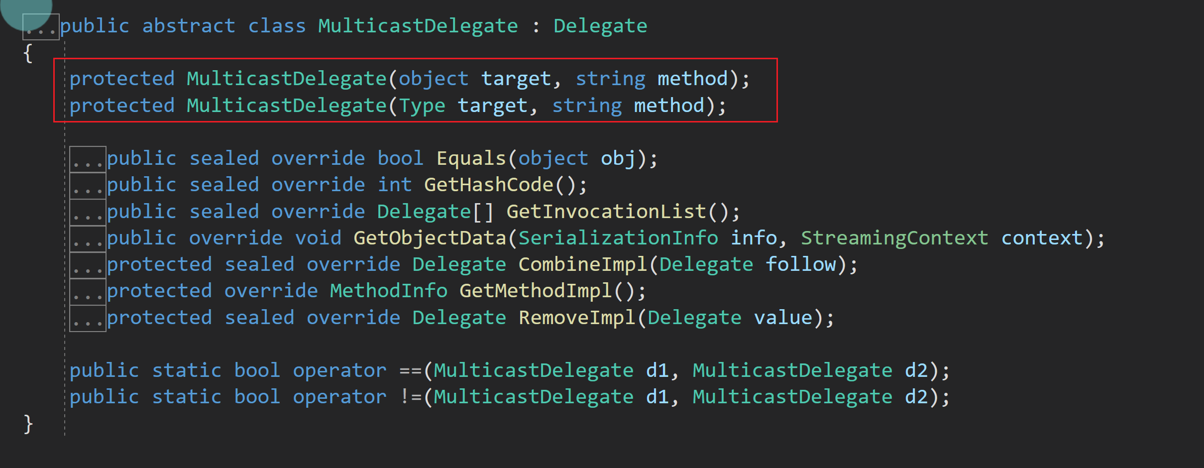The height and width of the screenshot is (468, 1204).
Task: Expand the collapsed block beside GetHashCode
Action: (x=88, y=186)
